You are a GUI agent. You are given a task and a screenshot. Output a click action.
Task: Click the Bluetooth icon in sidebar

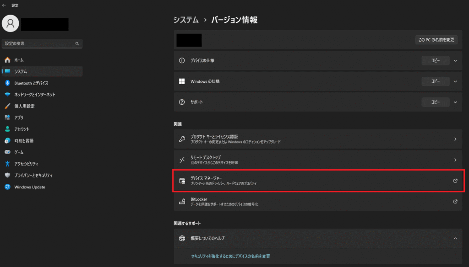(7, 83)
